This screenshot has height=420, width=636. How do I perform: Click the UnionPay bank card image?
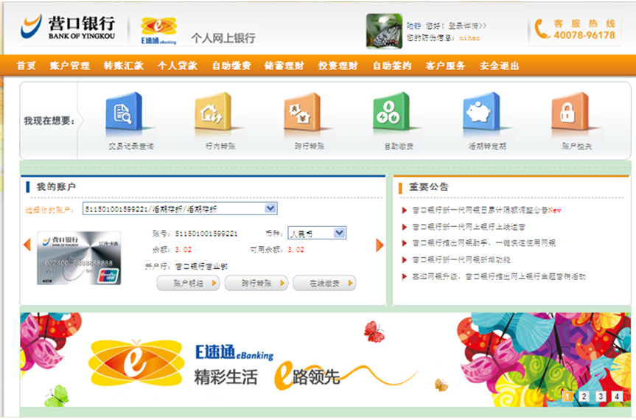click(79, 258)
